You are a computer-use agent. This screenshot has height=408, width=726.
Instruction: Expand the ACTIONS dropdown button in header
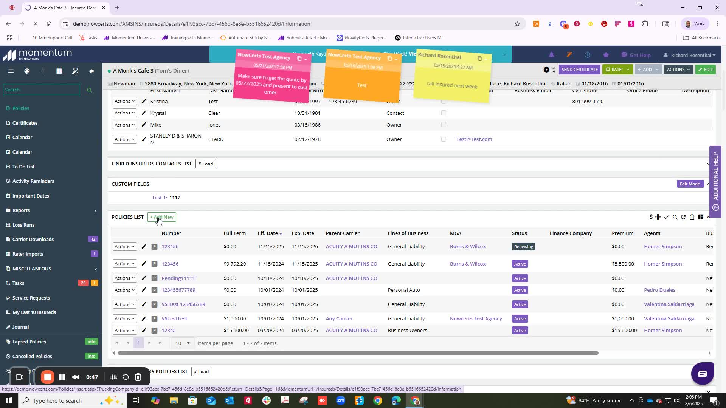[678, 70]
